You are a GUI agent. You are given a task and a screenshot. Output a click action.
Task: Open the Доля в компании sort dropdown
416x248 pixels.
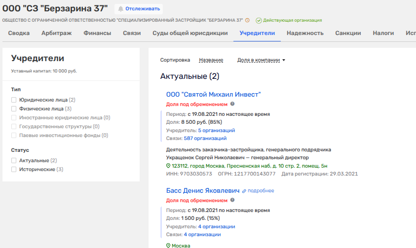[261, 60]
